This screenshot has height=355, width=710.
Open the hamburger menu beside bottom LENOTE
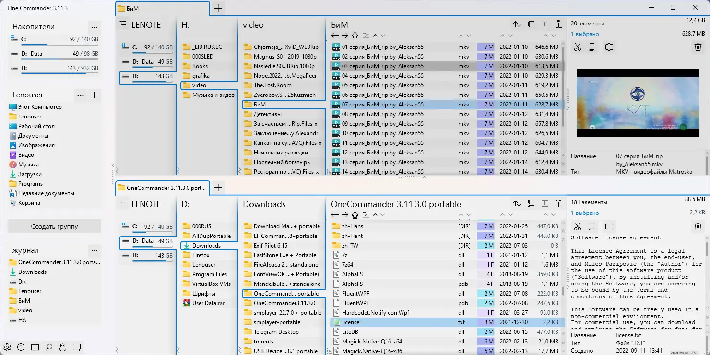(x=123, y=203)
